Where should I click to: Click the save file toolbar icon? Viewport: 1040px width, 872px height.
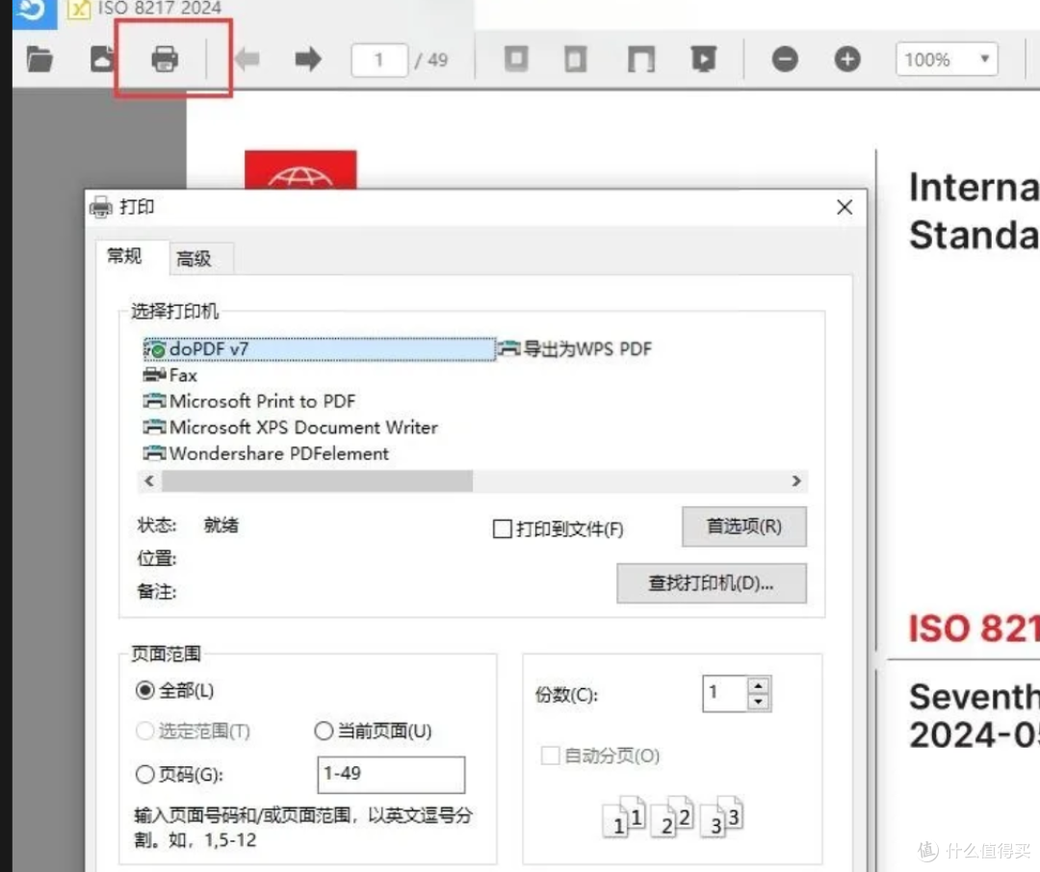[102, 60]
